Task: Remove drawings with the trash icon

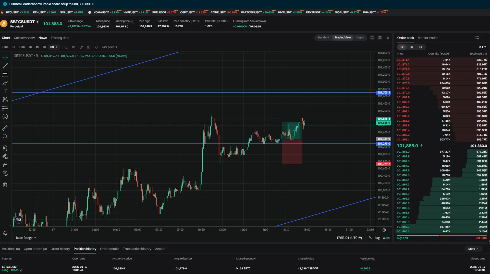Action: pyautogui.click(x=5, y=185)
